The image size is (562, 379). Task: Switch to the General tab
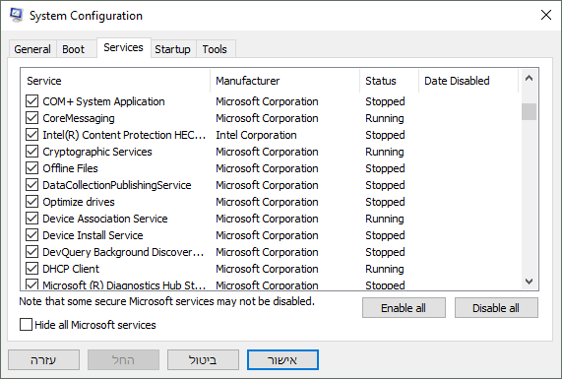32,49
